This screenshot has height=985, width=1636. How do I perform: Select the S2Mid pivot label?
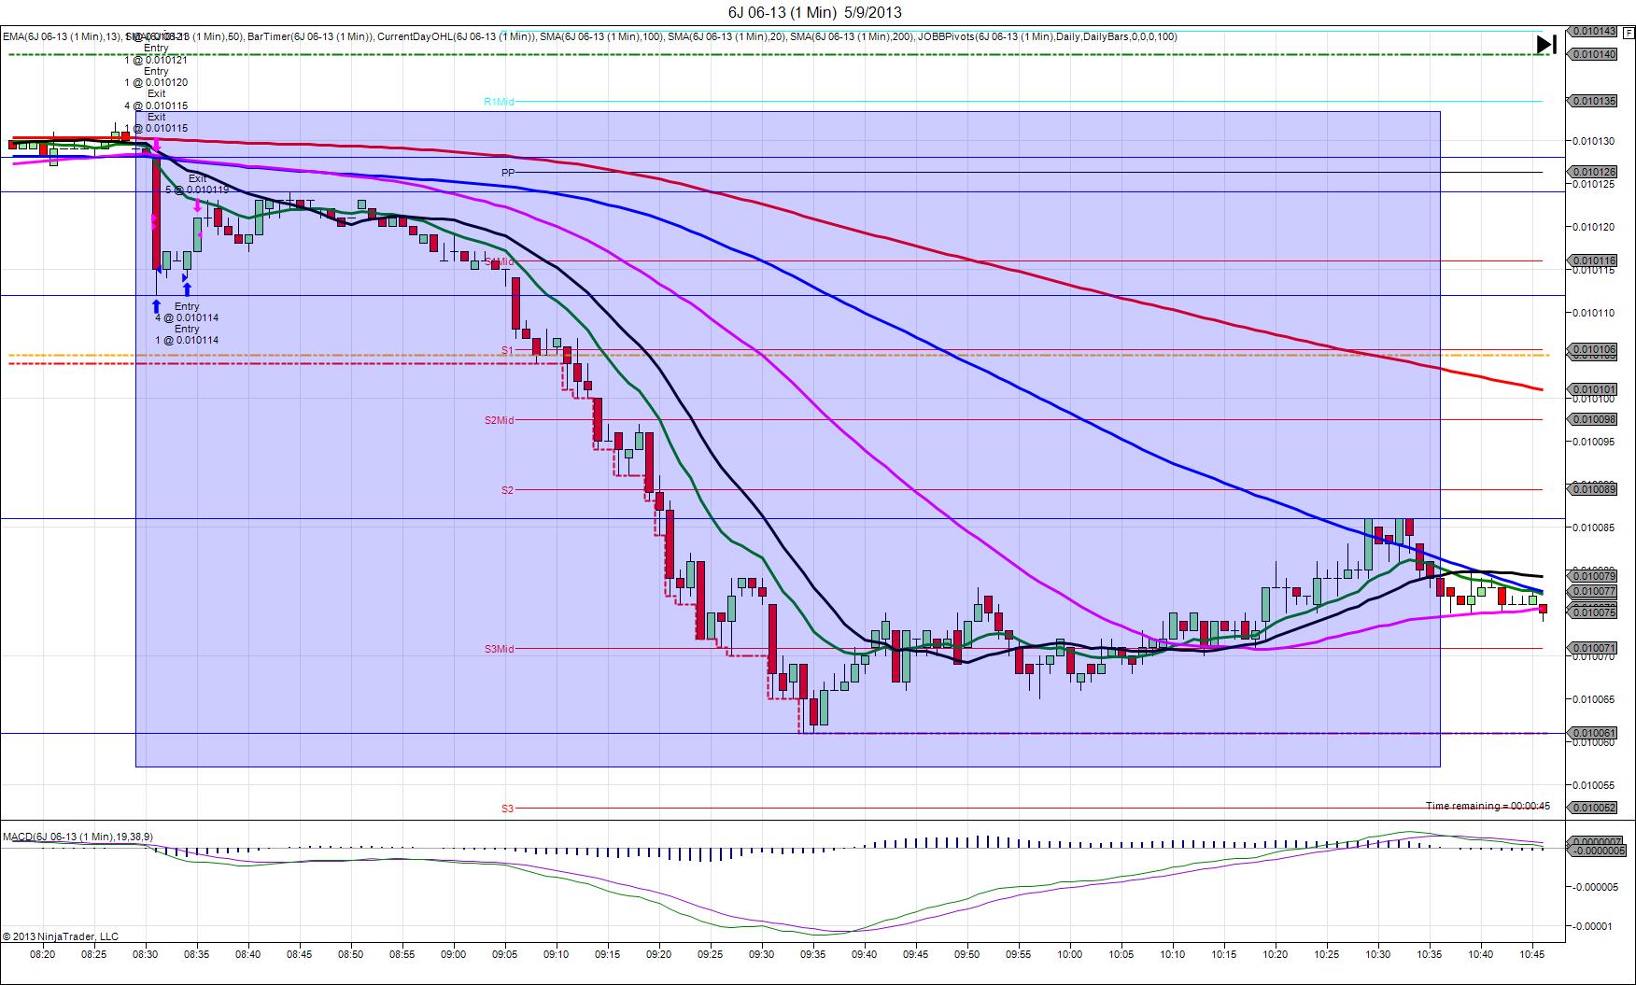point(500,420)
